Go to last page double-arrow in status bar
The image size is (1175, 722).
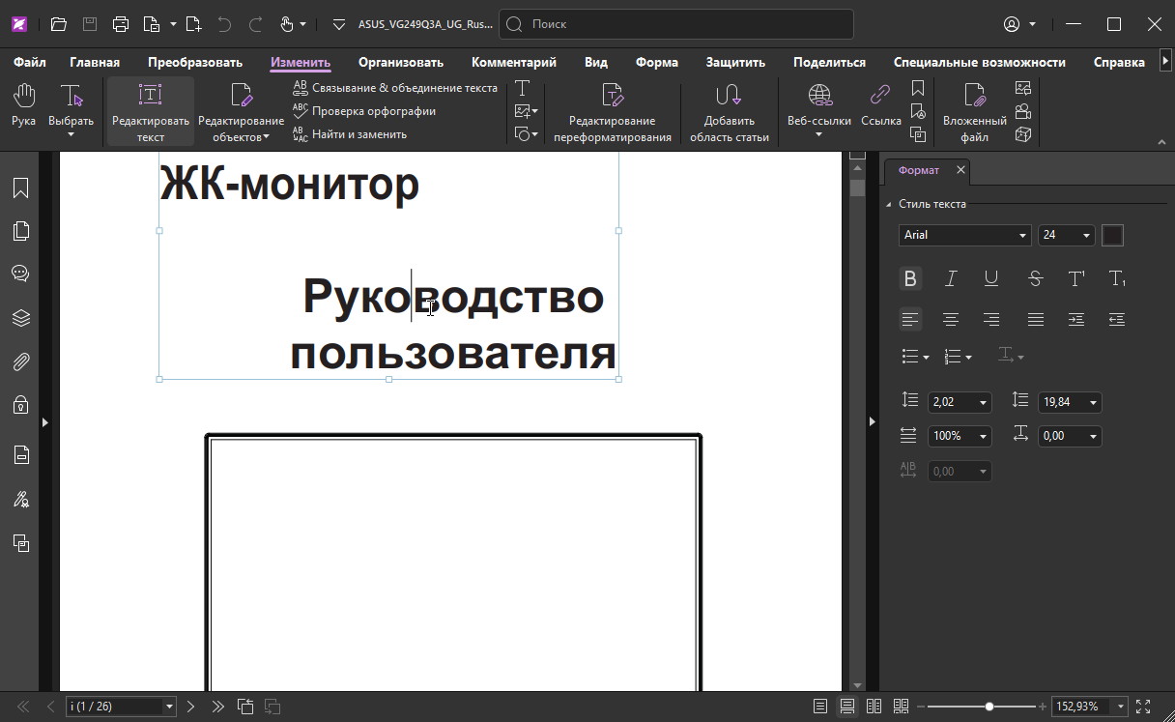218,707
